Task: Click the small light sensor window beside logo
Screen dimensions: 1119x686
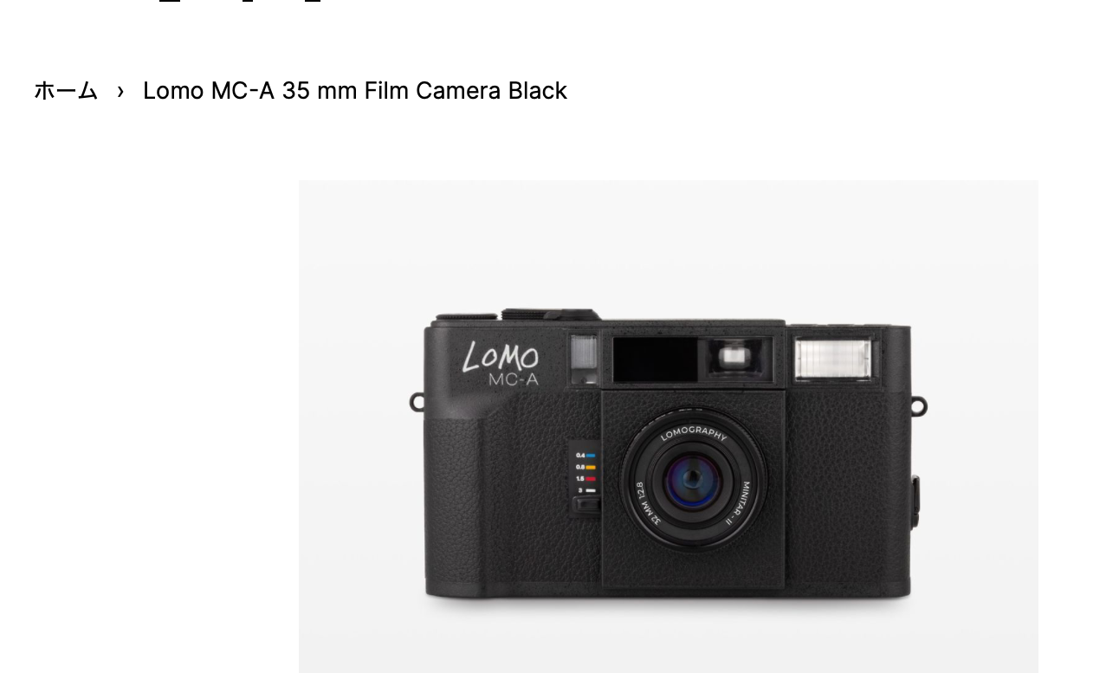Action: [x=584, y=358]
